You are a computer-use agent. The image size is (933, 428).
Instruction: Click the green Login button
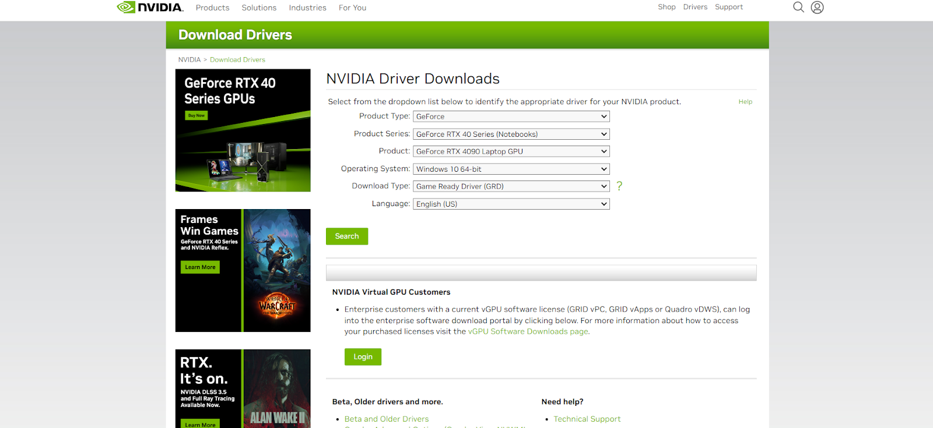pos(363,357)
